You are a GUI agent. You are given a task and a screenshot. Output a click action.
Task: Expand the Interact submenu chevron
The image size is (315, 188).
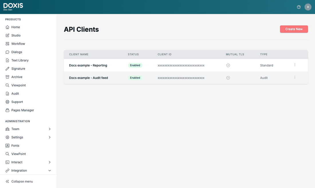pos(50,162)
